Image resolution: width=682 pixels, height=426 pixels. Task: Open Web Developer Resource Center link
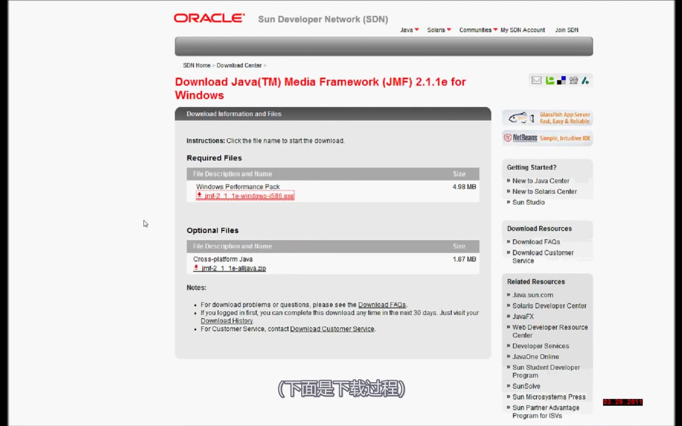click(550, 331)
